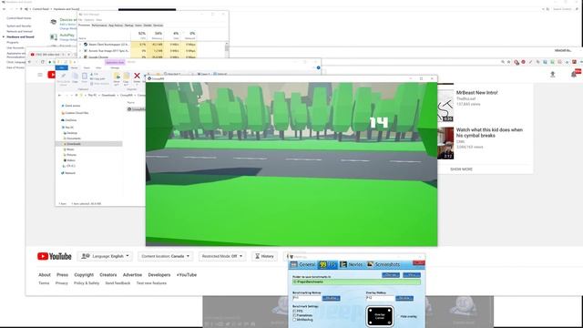Open the cymbal breaks video title
This screenshot has height=328, width=583.
pyautogui.click(x=489, y=133)
